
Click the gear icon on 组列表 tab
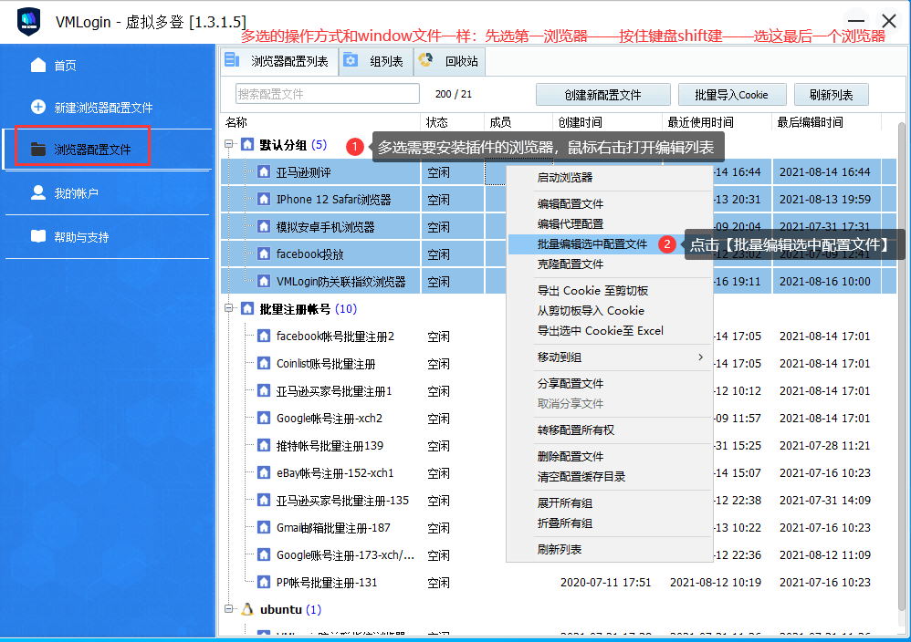click(x=351, y=60)
